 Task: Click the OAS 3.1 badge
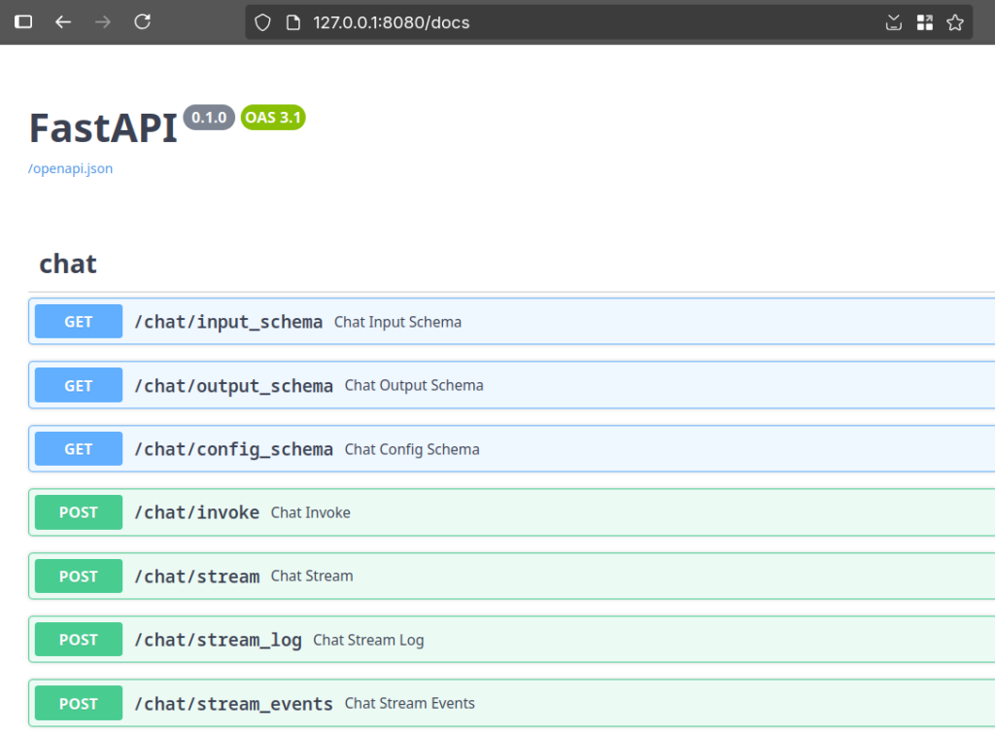pyautogui.click(x=273, y=118)
